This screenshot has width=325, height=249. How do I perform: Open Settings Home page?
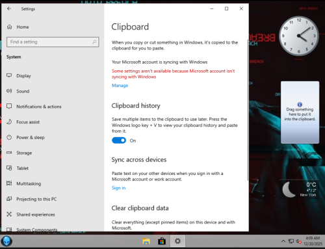point(18,27)
